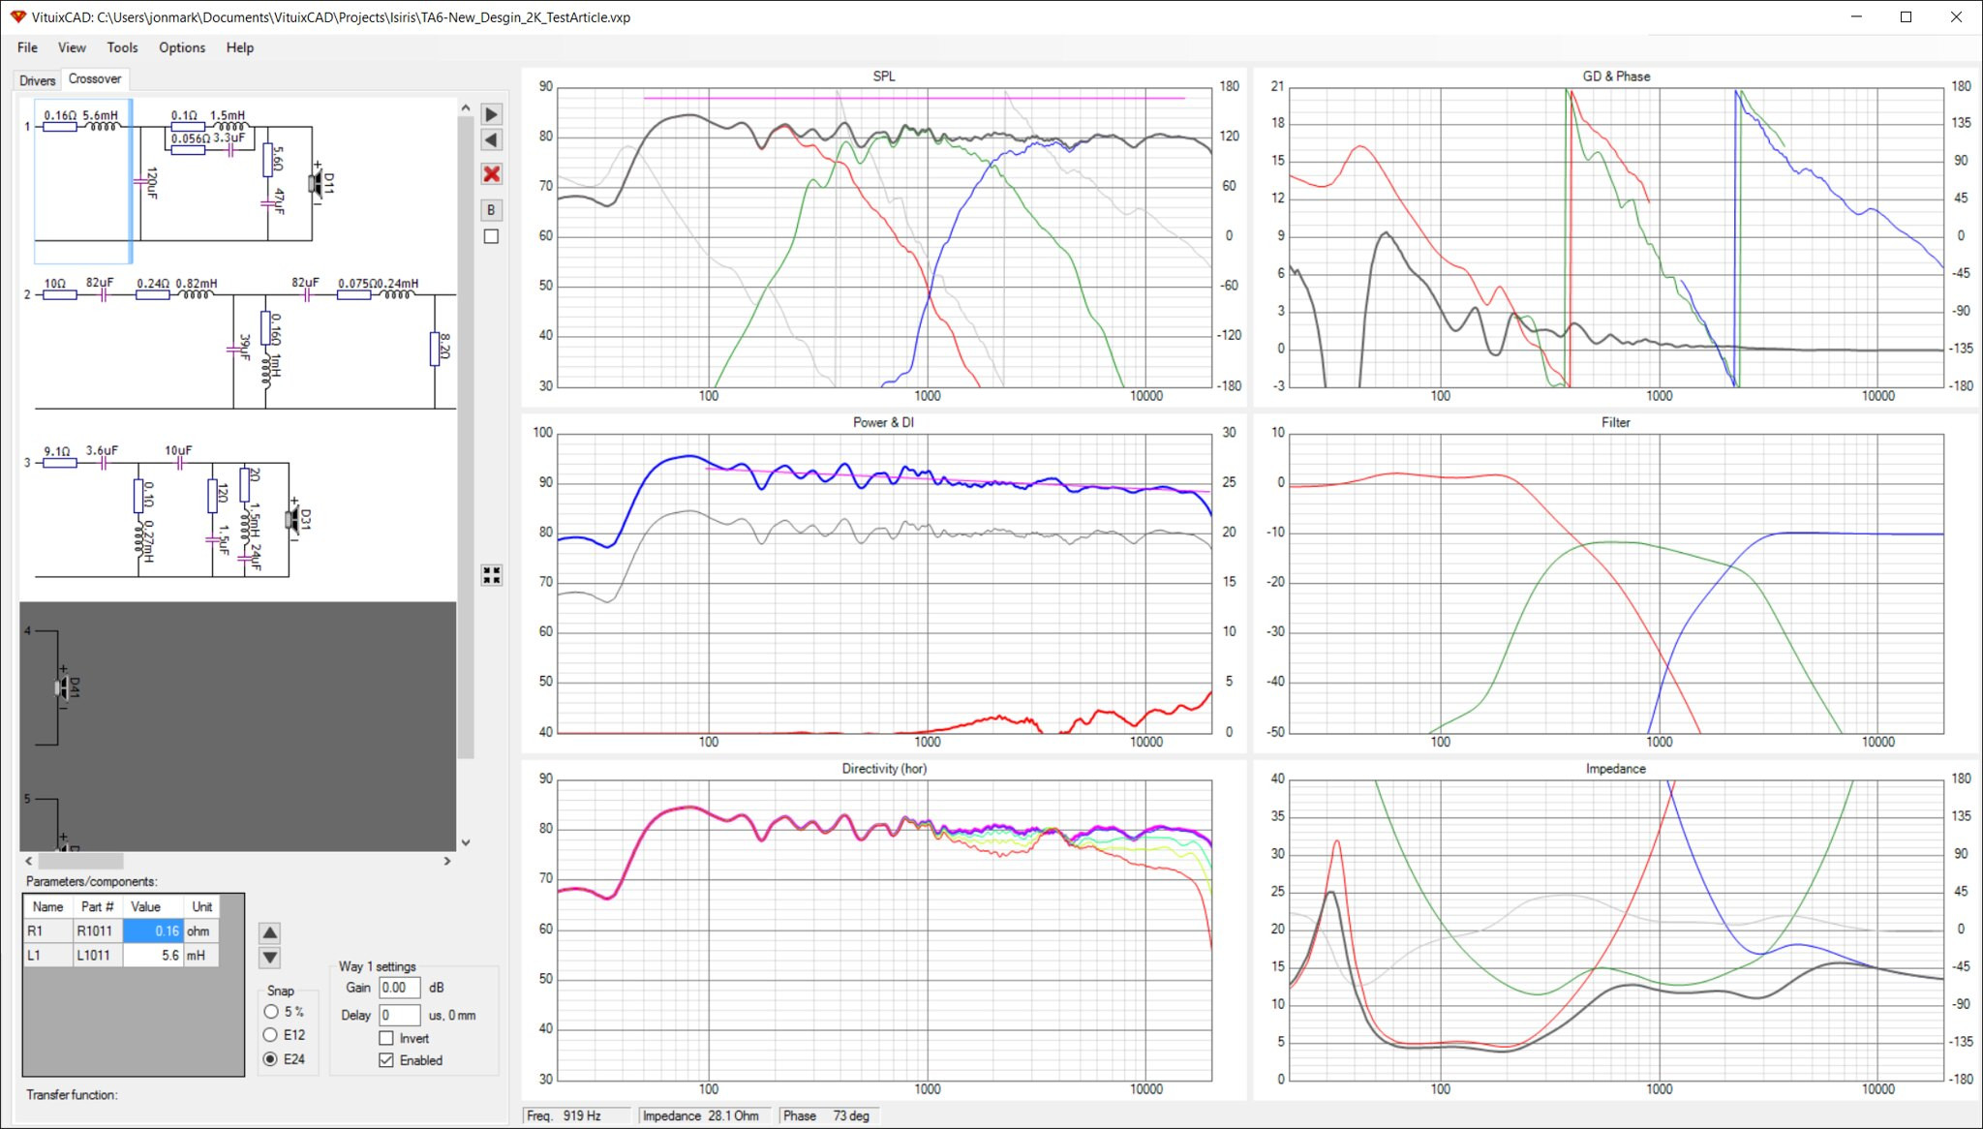
Task: Click the R1 name cell
Action: point(48,931)
